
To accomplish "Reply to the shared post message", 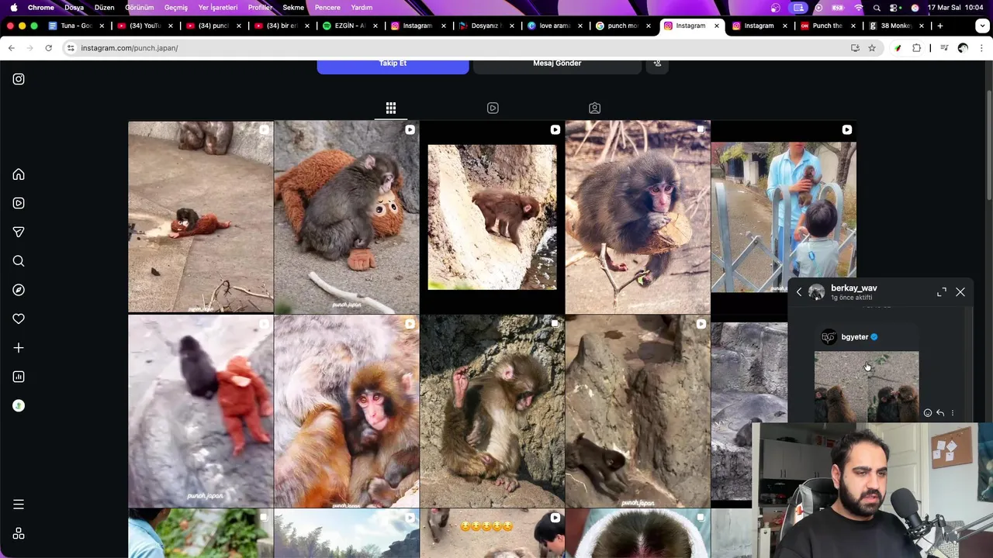I will coord(940,413).
